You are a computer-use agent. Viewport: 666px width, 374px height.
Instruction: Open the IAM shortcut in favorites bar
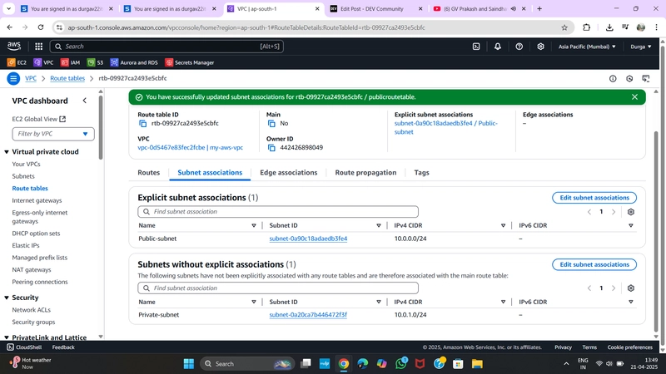(70, 62)
